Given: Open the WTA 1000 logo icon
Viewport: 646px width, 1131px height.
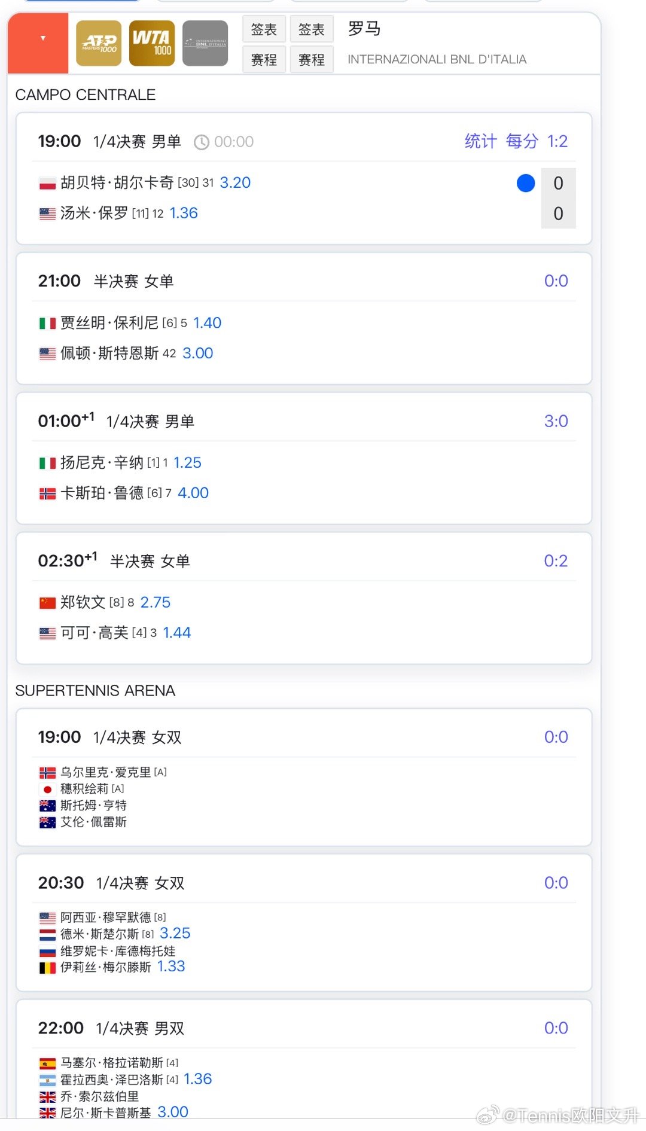Looking at the screenshot, I should click(x=152, y=43).
